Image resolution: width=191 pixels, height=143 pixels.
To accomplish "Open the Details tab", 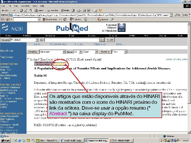I will point(120,44).
